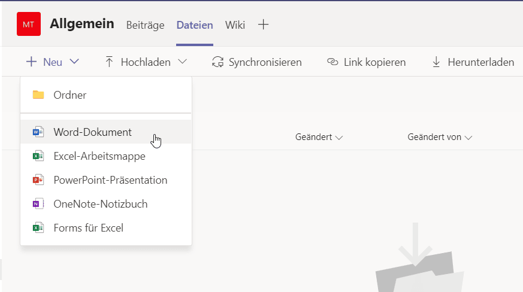
Task: Click the Link kopieren label
Action: [374, 62]
